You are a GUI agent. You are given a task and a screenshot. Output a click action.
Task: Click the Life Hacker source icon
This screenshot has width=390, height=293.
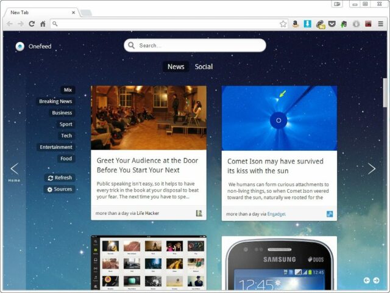(199, 213)
